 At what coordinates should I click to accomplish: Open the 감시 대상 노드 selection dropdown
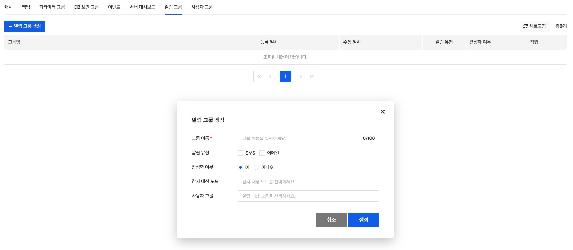point(308,182)
